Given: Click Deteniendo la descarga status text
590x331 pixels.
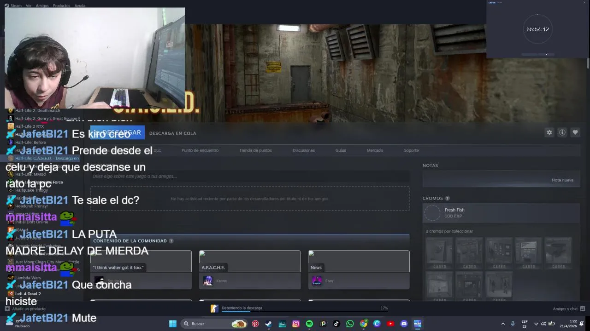Looking at the screenshot, I should point(242,308).
